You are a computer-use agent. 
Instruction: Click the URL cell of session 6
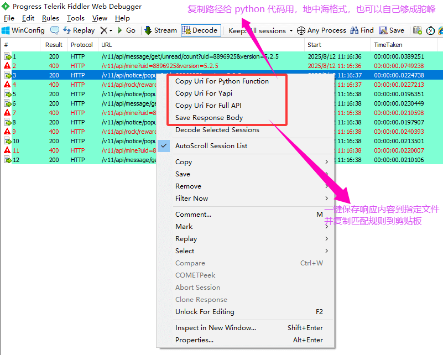(129, 103)
